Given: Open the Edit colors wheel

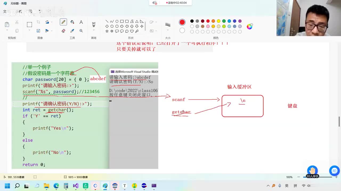Looking at the screenshot, I should coord(250,26).
